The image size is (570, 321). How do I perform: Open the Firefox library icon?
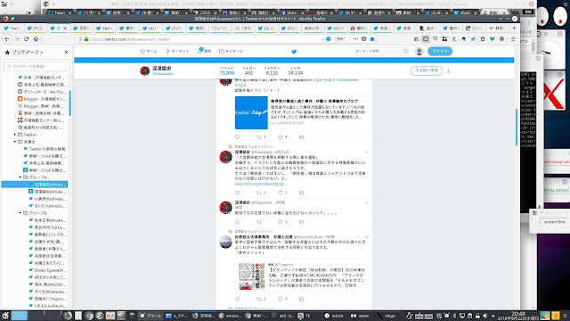416,39
